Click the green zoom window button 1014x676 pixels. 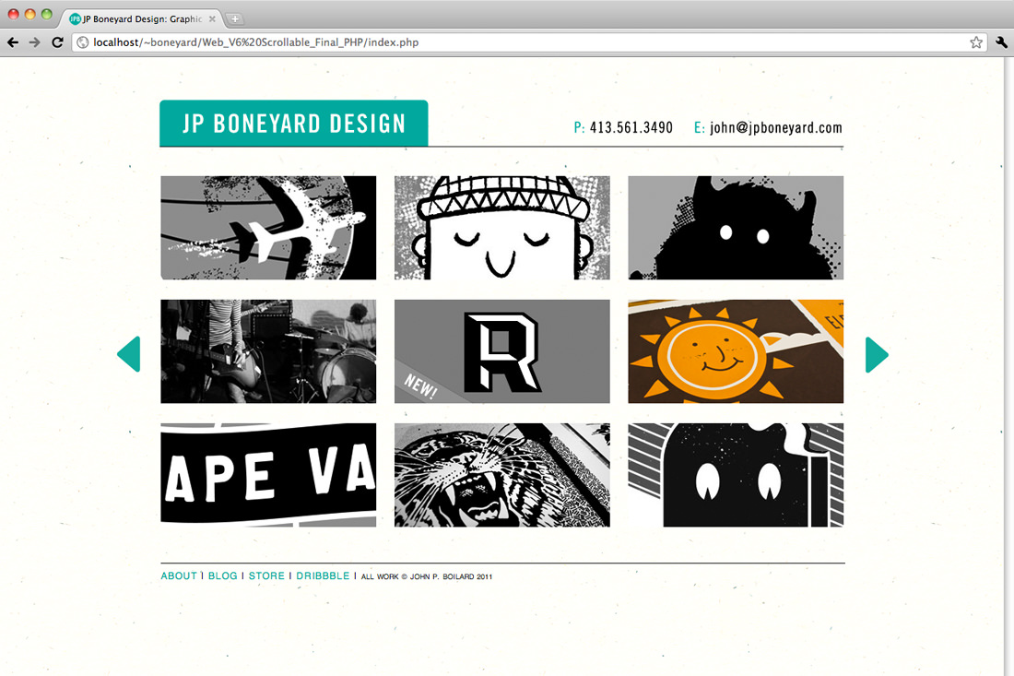[47, 14]
